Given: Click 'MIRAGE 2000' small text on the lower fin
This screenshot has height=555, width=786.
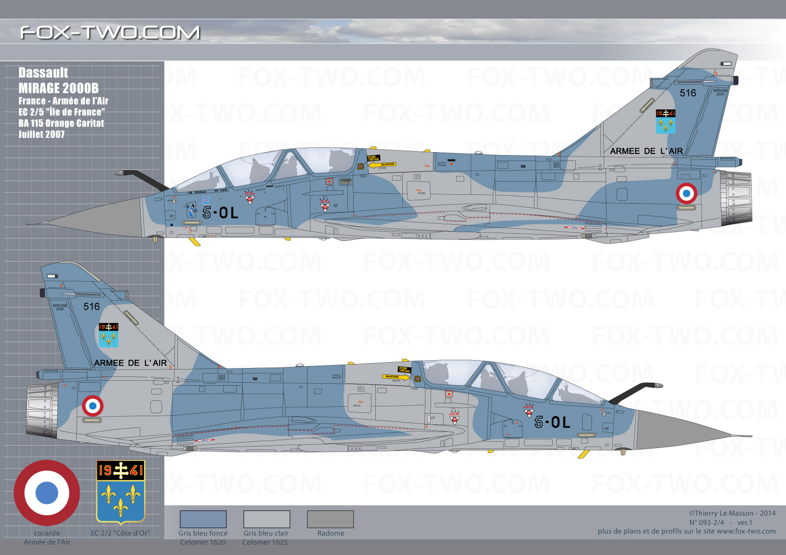Looking at the screenshot, I should pyautogui.click(x=60, y=307).
